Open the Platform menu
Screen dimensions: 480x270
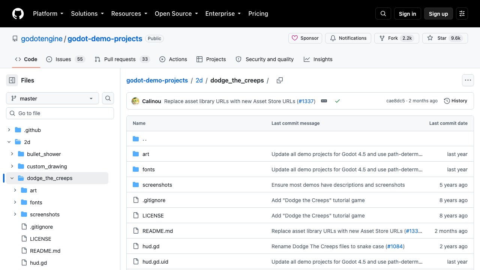click(48, 13)
